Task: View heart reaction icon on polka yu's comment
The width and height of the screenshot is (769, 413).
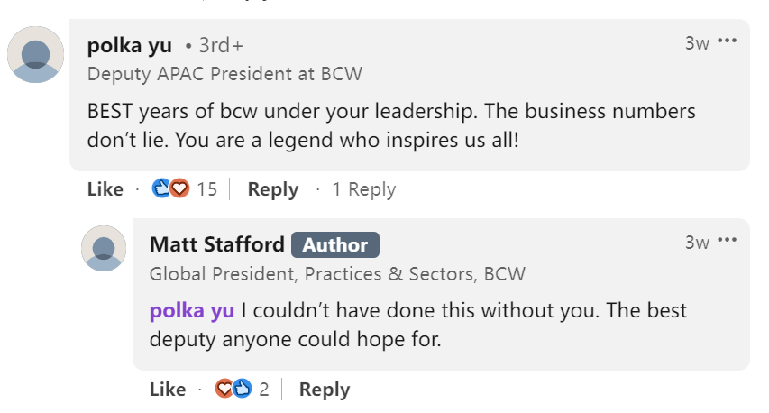Action: (180, 188)
